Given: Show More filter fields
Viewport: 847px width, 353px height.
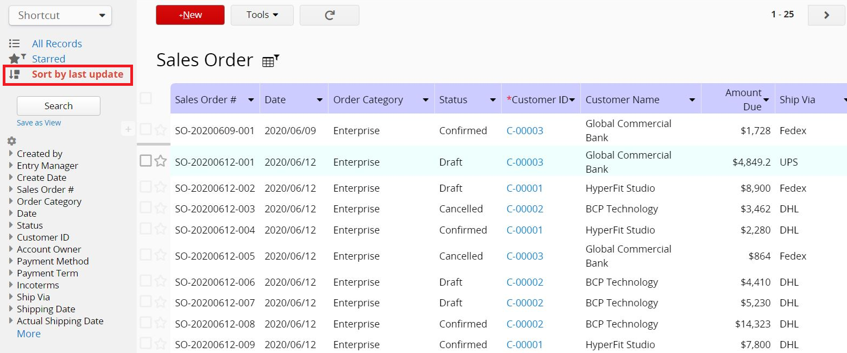Looking at the screenshot, I should (29, 333).
